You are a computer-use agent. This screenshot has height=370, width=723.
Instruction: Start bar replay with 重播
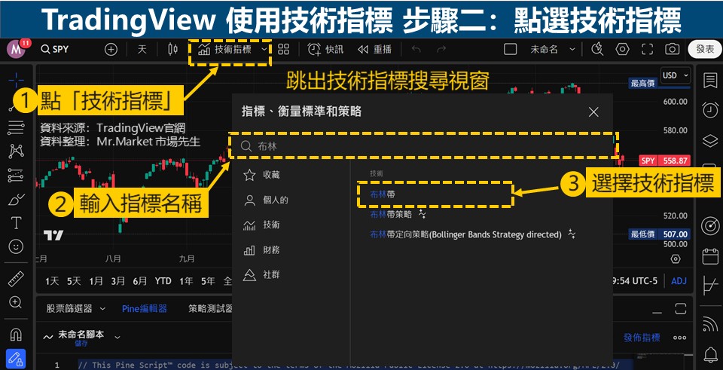(x=374, y=50)
